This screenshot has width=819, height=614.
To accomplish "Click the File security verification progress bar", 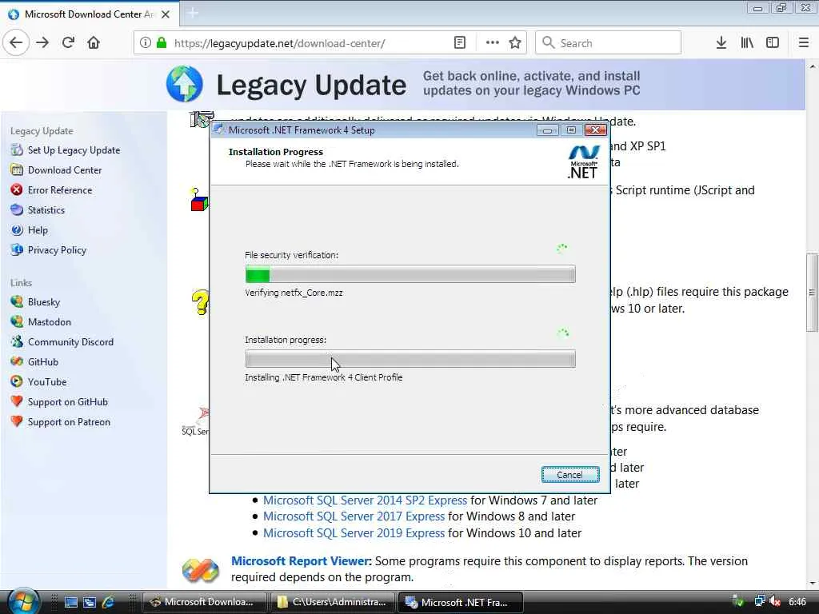I will click(410, 274).
